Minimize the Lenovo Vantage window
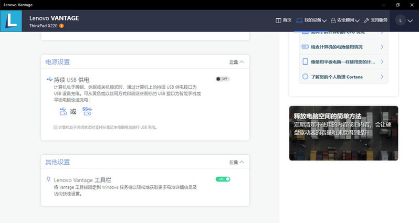Screen dimensions: 419x223 tap(384, 5)
